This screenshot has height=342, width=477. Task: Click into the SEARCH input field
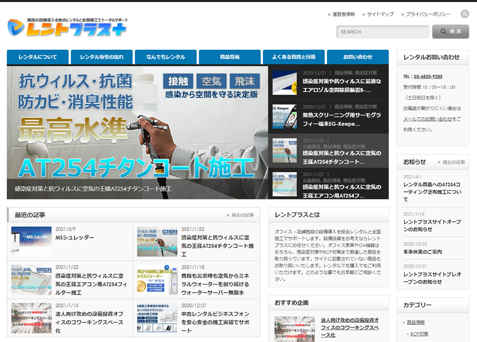point(383,32)
